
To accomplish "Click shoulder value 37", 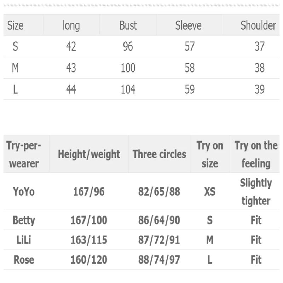I will click(260, 46).
